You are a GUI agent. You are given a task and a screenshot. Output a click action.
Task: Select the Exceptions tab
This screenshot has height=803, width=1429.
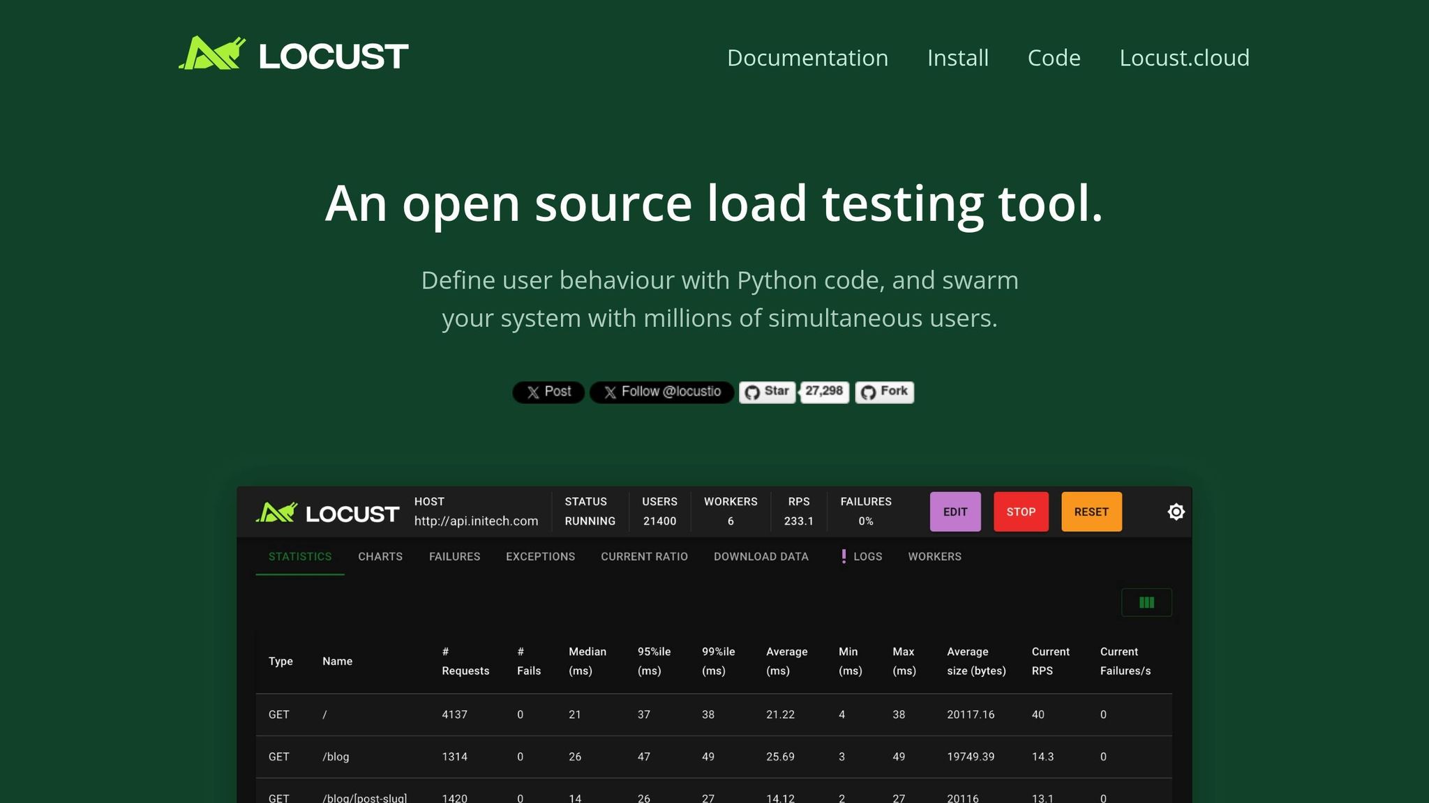coord(540,556)
